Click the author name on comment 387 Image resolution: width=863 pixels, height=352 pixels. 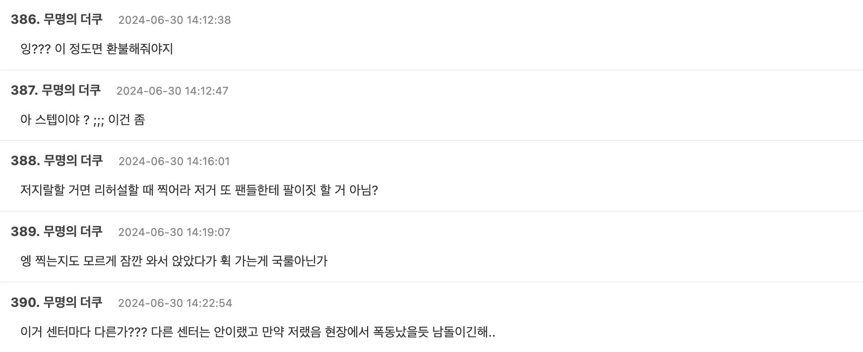(x=71, y=90)
